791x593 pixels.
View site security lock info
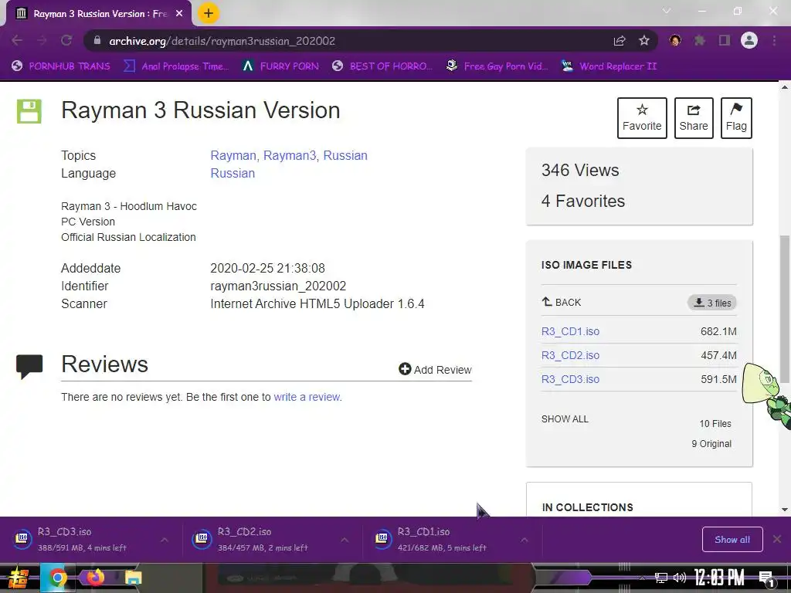tap(97, 41)
